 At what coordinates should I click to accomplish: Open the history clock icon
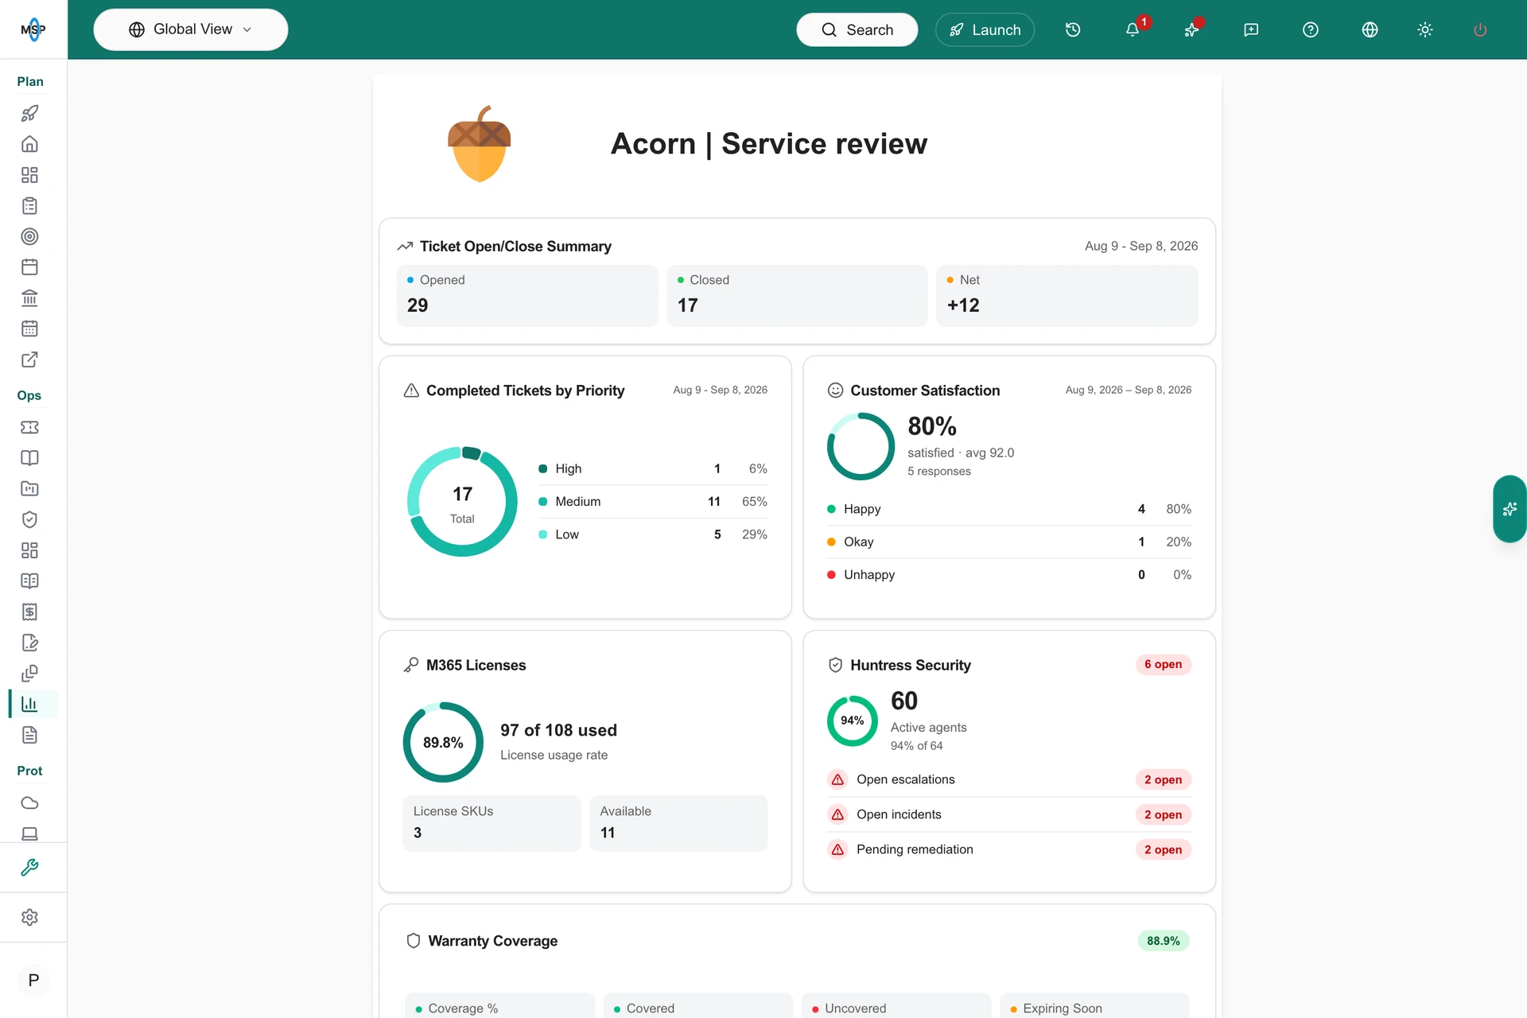tap(1073, 29)
